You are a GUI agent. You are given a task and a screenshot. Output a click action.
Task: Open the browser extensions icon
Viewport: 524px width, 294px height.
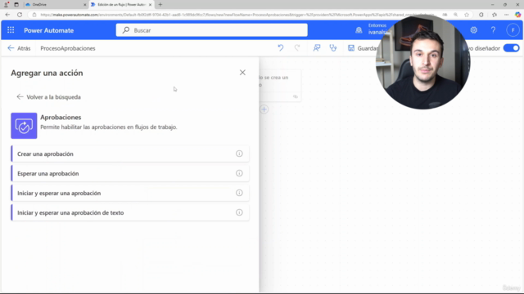[x=481, y=15]
